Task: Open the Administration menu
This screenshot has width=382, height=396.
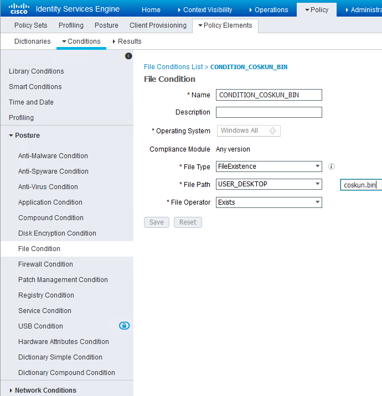Action: (x=364, y=10)
